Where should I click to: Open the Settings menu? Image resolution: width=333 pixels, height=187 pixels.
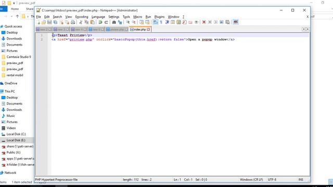click(113, 17)
